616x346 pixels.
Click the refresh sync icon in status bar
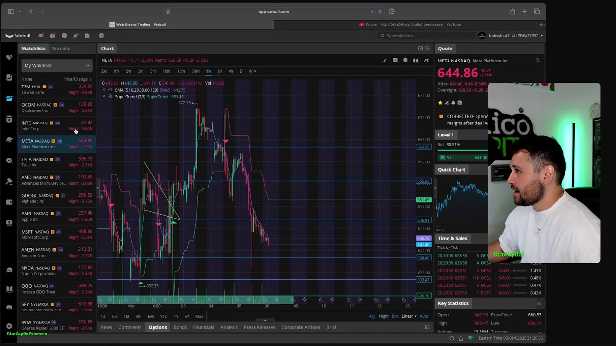click(x=452, y=338)
